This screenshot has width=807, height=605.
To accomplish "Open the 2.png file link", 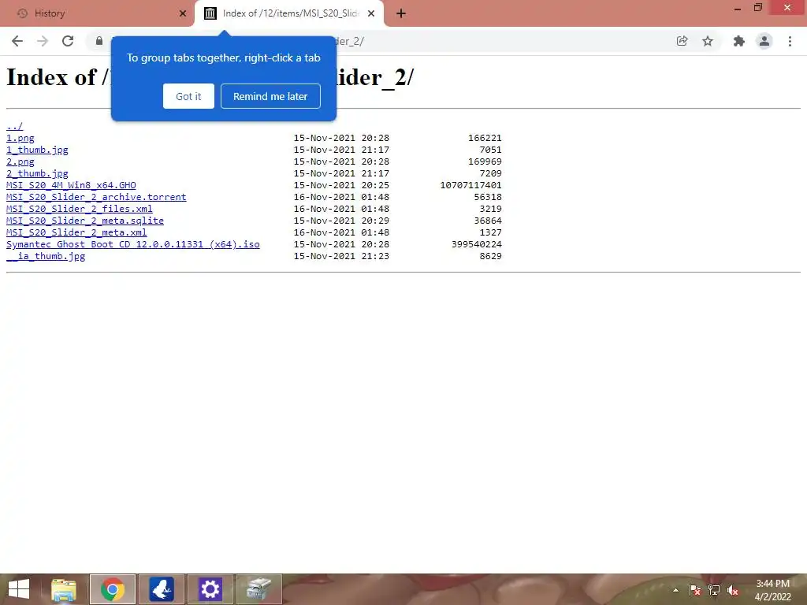I will [x=20, y=161].
